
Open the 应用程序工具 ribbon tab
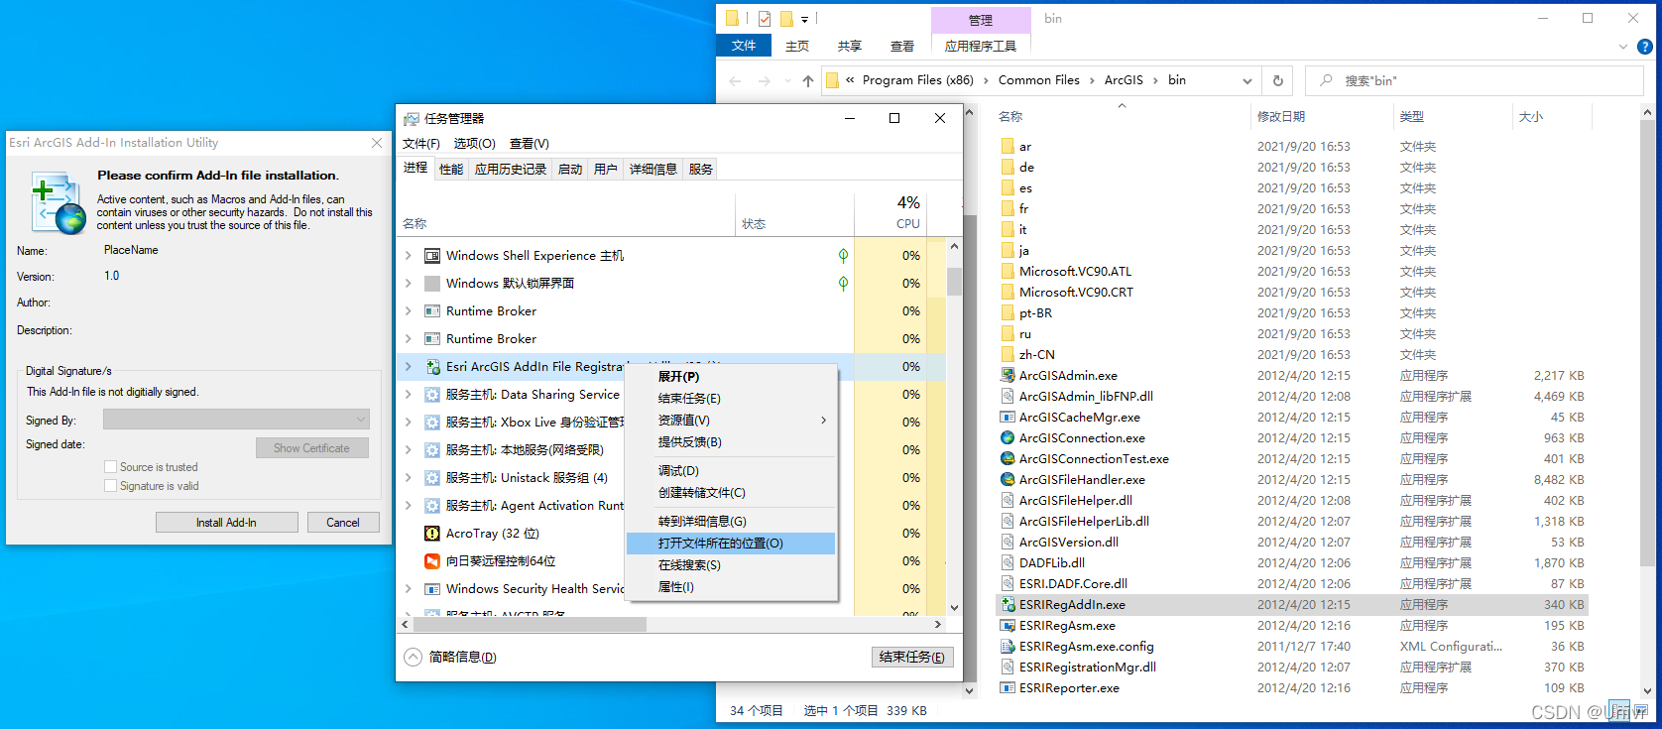[981, 46]
